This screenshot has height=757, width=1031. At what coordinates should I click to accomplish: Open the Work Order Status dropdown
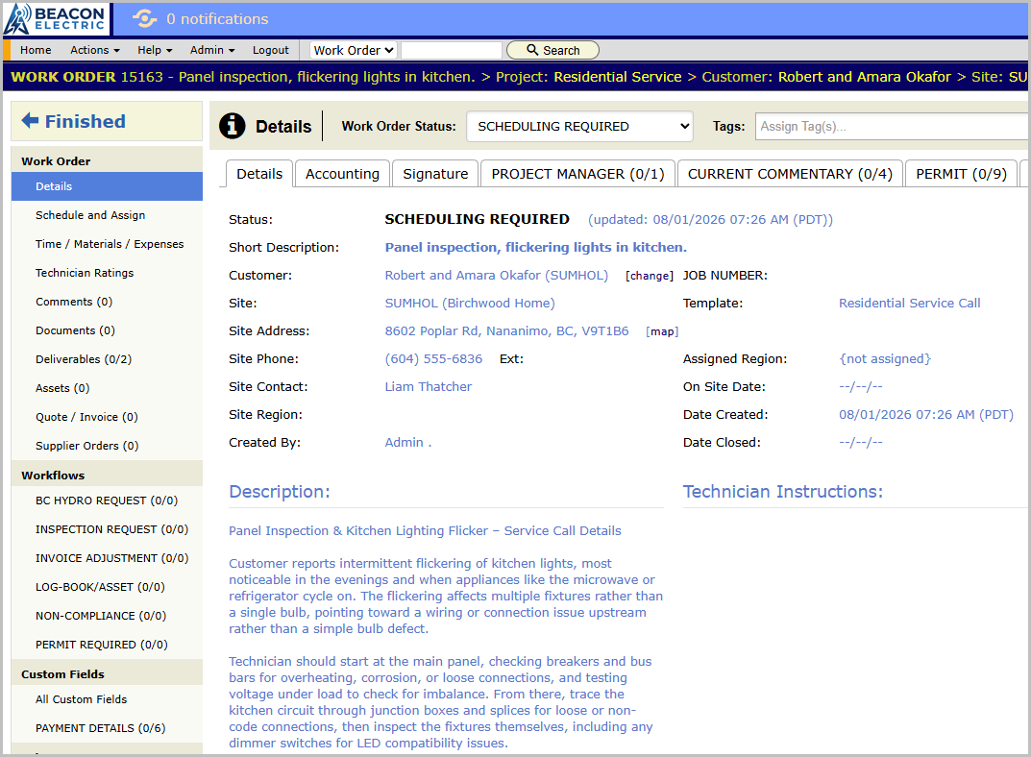[x=580, y=126]
